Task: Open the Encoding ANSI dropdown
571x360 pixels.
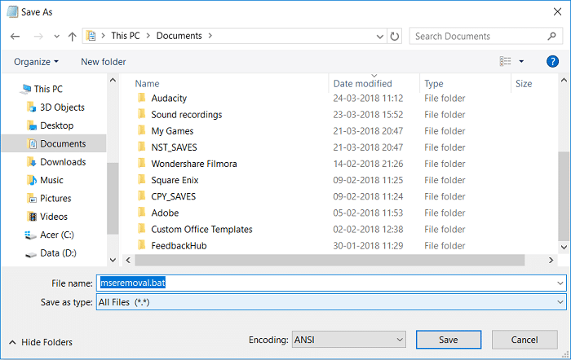Action: [399, 339]
